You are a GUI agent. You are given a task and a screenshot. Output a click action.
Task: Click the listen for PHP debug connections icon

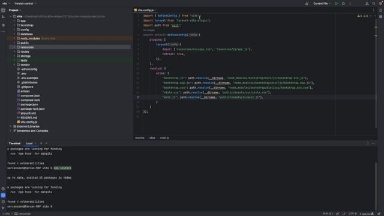[x=307, y=4]
